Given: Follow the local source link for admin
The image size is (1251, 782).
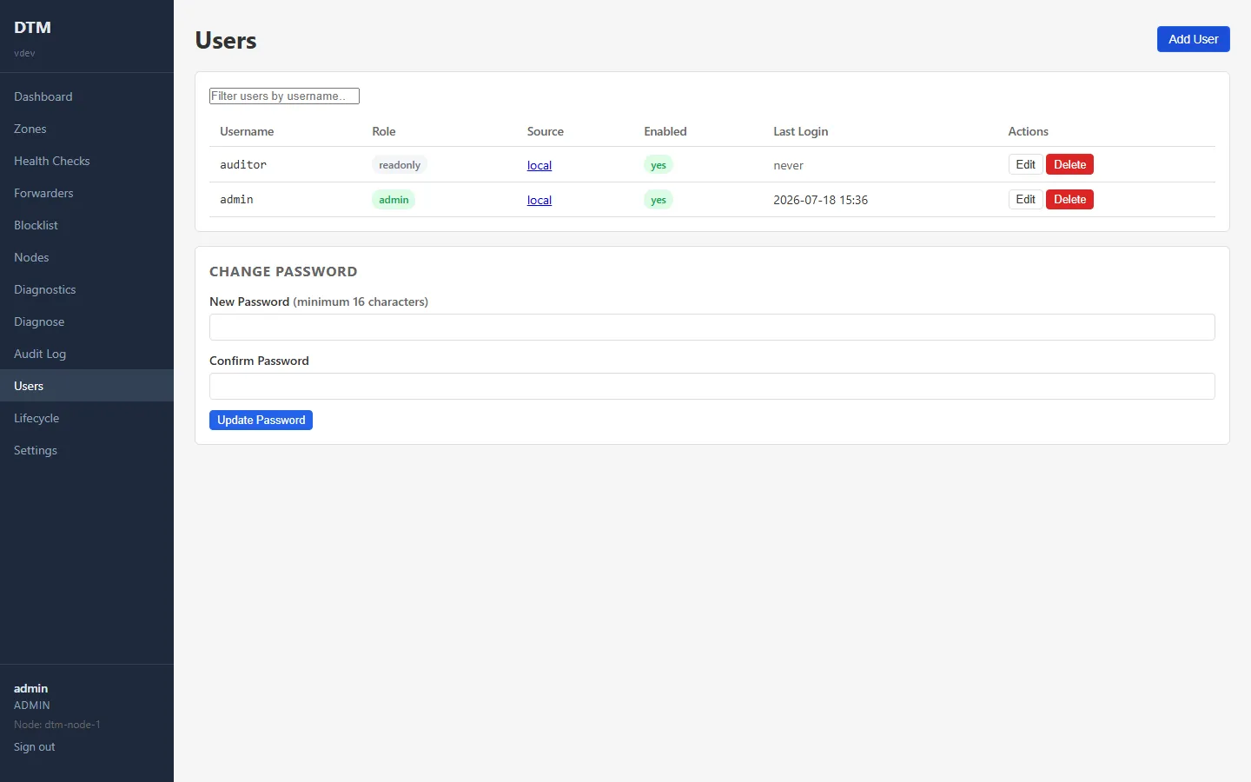Looking at the screenshot, I should pyautogui.click(x=539, y=200).
